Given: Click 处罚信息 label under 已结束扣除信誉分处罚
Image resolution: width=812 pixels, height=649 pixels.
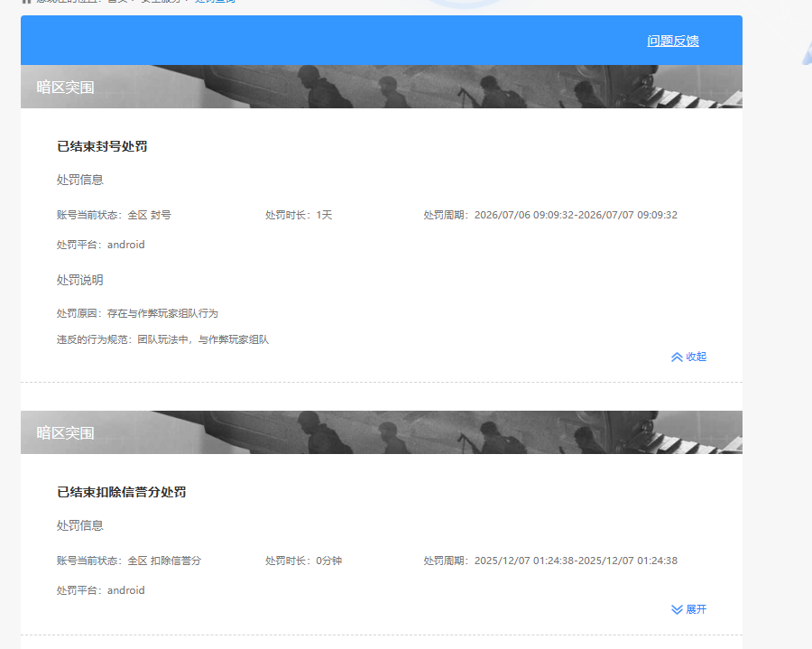Looking at the screenshot, I should (79, 525).
